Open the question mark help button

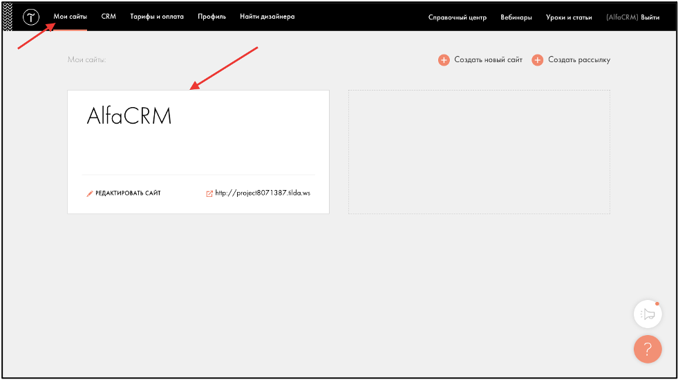(648, 349)
